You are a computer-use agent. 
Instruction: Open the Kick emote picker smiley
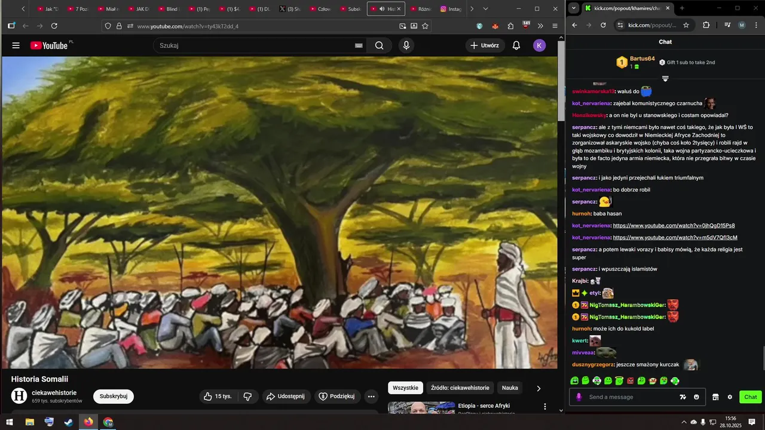(x=696, y=397)
